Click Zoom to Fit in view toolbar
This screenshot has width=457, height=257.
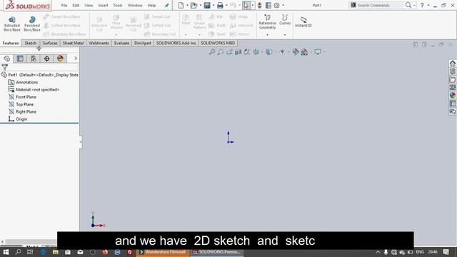point(212,52)
